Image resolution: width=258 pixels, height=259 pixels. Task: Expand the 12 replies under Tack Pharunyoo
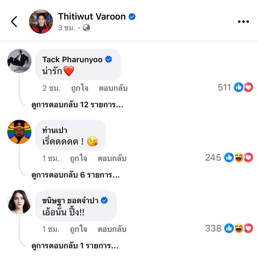pyautogui.click(x=77, y=105)
